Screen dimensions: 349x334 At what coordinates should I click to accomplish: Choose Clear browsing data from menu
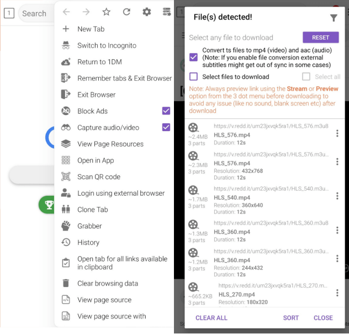(108, 284)
